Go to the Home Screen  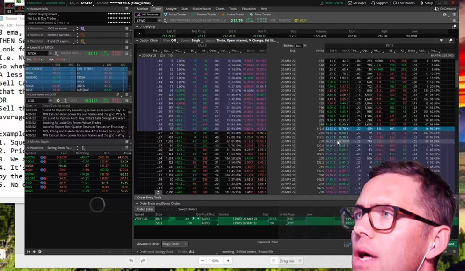point(331,3)
